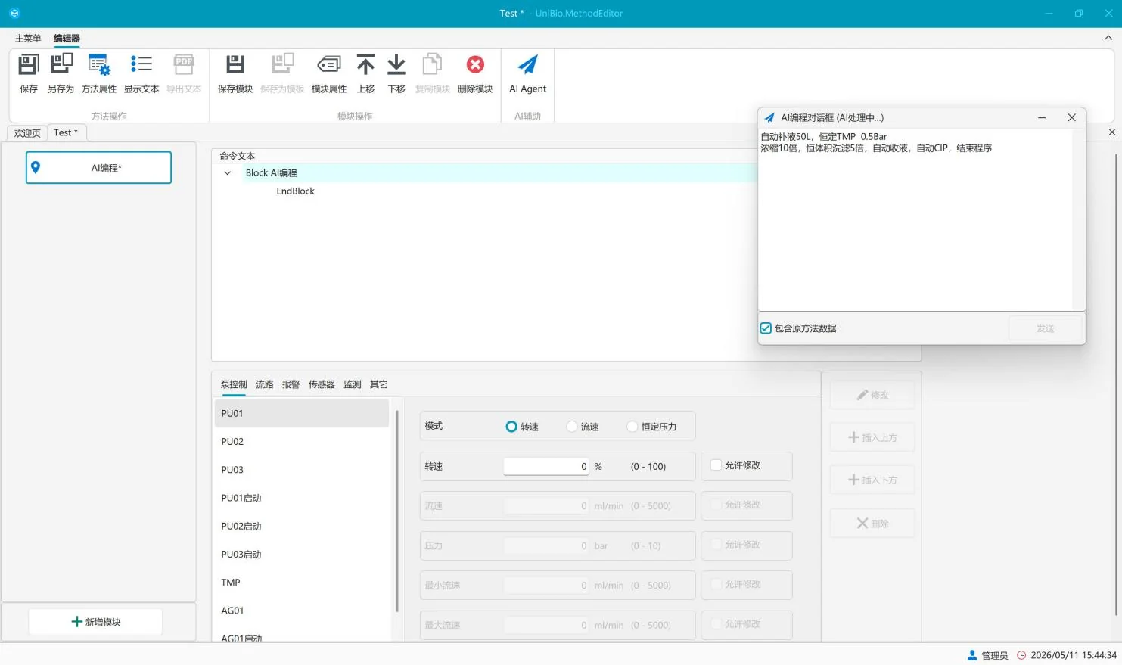The height and width of the screenshot is (665, 1122).
Task: Open 模块属性 tag icon
Action: point(329,65)
